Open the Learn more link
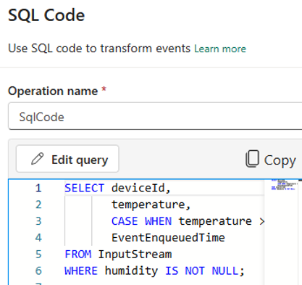The width and height of the screenshot is (302, 285). pyautogui.click(x=220, y=49)
